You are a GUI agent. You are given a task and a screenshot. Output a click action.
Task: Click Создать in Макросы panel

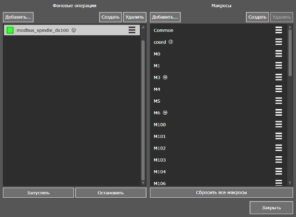coord(257,17)
